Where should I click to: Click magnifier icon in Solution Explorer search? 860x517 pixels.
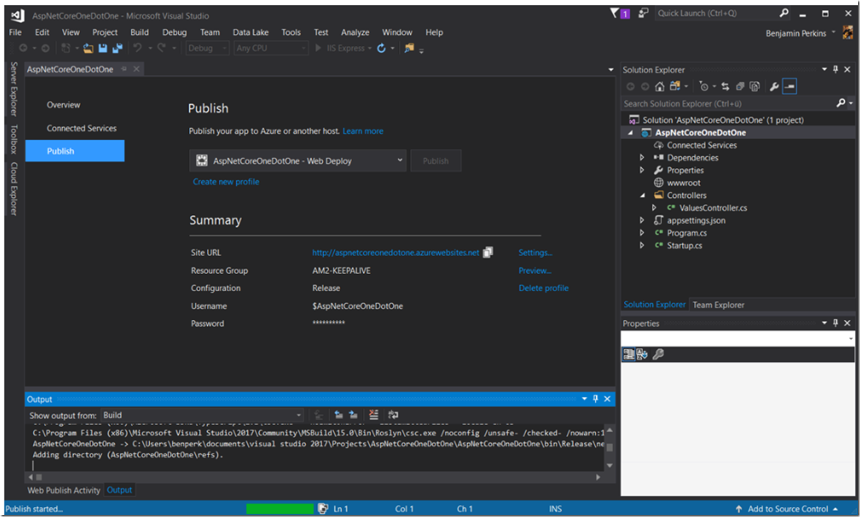841,103
